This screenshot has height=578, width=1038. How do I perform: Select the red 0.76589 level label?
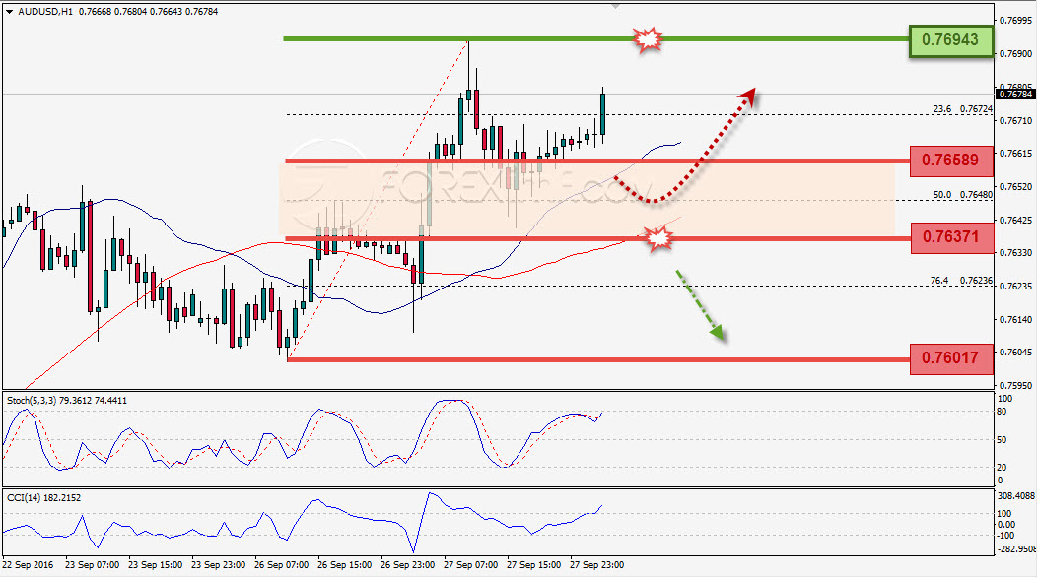pos(950,161)
